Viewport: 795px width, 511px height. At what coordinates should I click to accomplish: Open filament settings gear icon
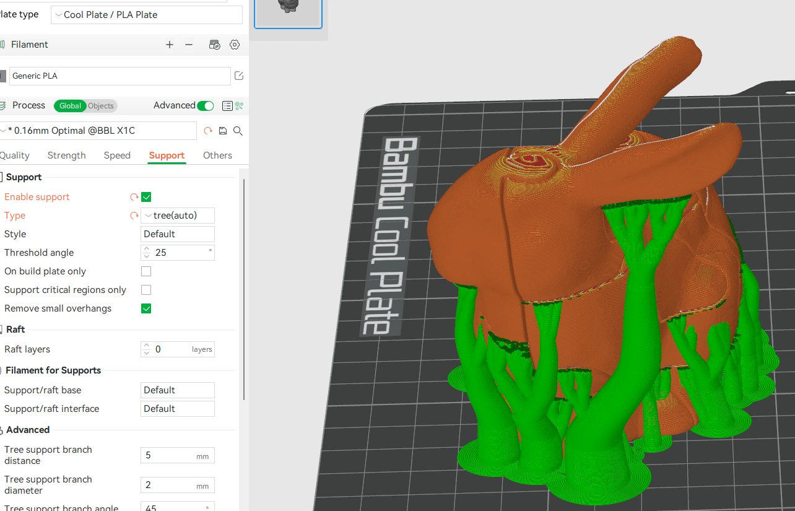pos(235,45)
